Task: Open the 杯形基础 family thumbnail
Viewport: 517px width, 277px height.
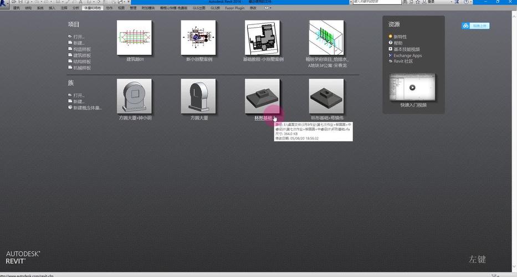Action: [x=262, y=96]
